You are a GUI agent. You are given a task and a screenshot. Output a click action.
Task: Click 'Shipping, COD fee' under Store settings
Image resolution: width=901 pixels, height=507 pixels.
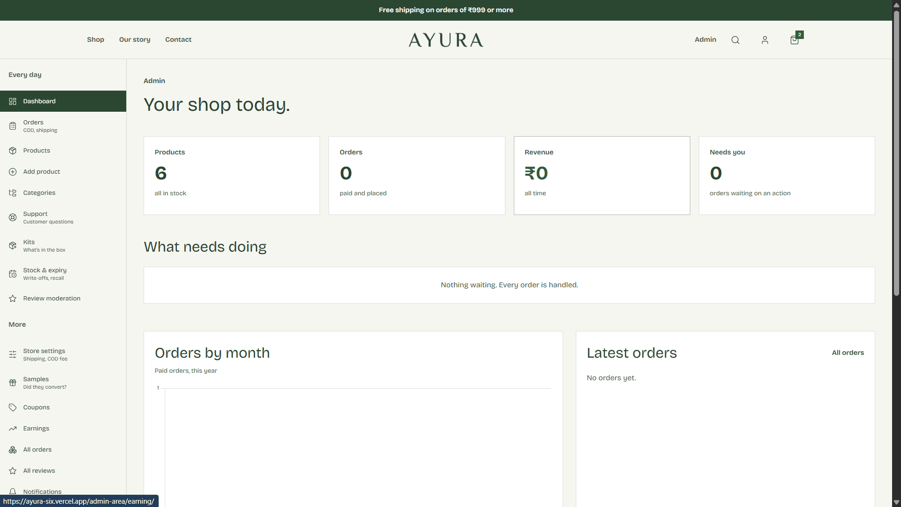46,359
